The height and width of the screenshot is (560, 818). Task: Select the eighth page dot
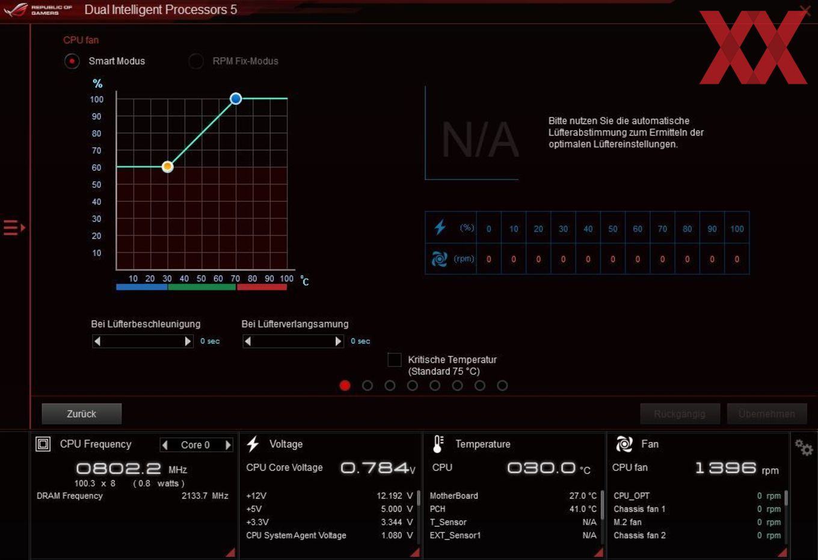click(x=502, y=386)
